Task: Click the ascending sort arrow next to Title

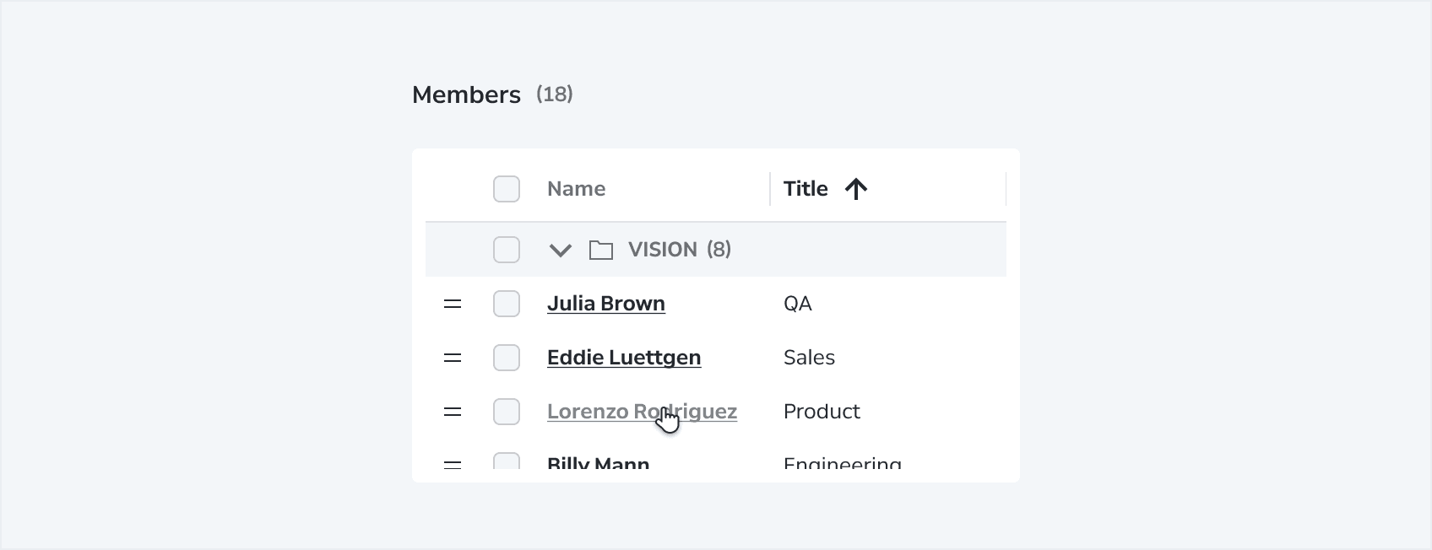Action: tap(856, 189)
